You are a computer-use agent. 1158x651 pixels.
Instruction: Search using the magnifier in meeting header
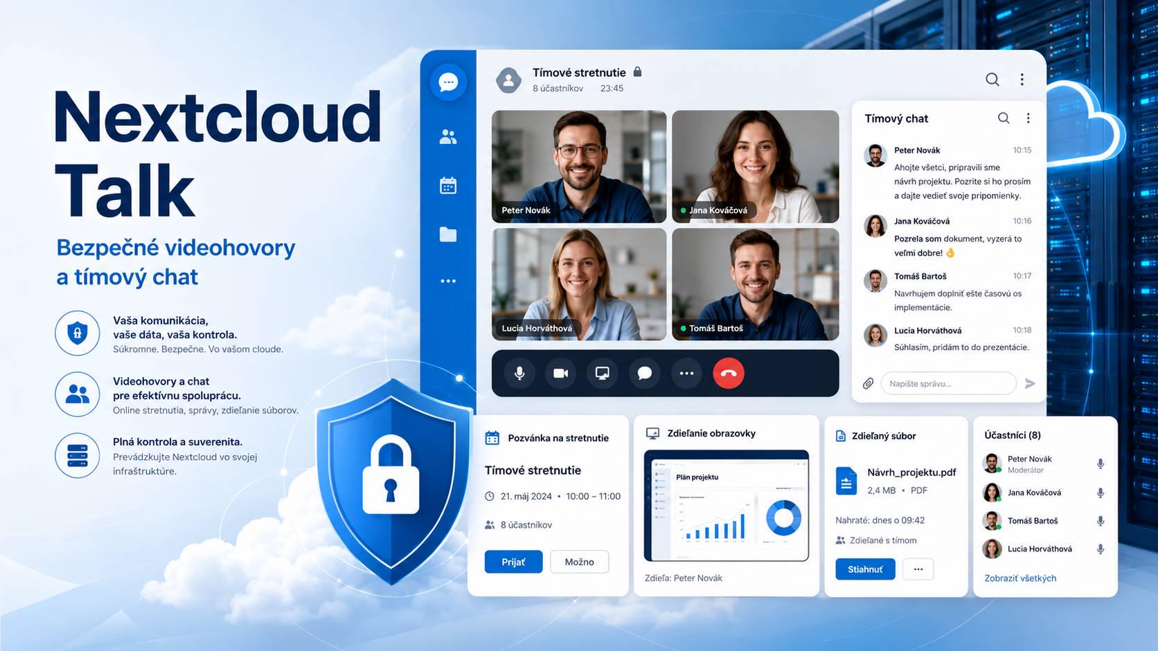992,80
